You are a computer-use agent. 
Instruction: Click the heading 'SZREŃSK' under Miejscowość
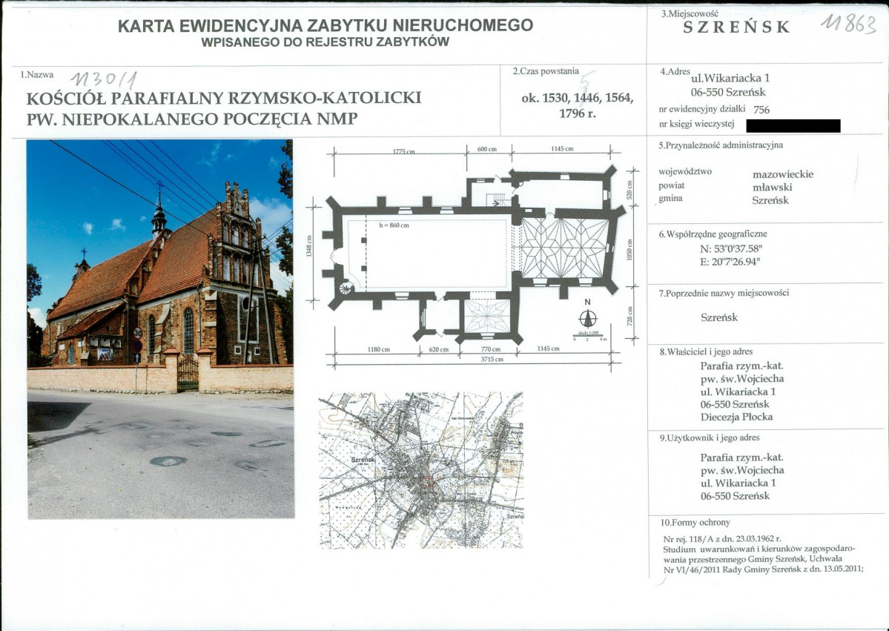click(736, 27)
